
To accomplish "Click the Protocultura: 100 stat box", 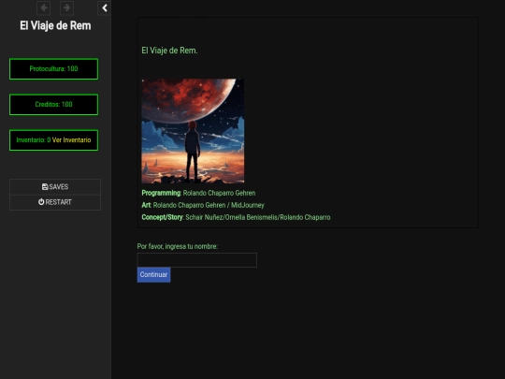I will (x=54, y=69).
